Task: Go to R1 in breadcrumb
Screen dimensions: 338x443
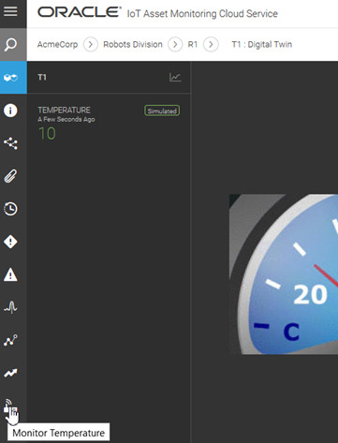Action: pos(193,44)
